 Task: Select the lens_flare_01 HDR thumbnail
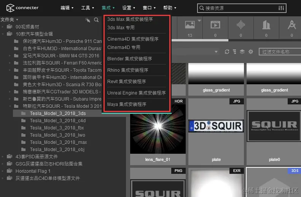coord(158,132)
